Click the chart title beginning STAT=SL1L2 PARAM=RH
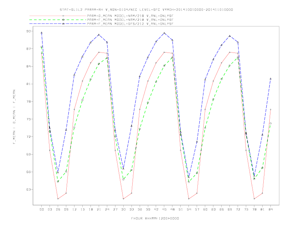The image size is (295, 228). (x=146, y=10)
